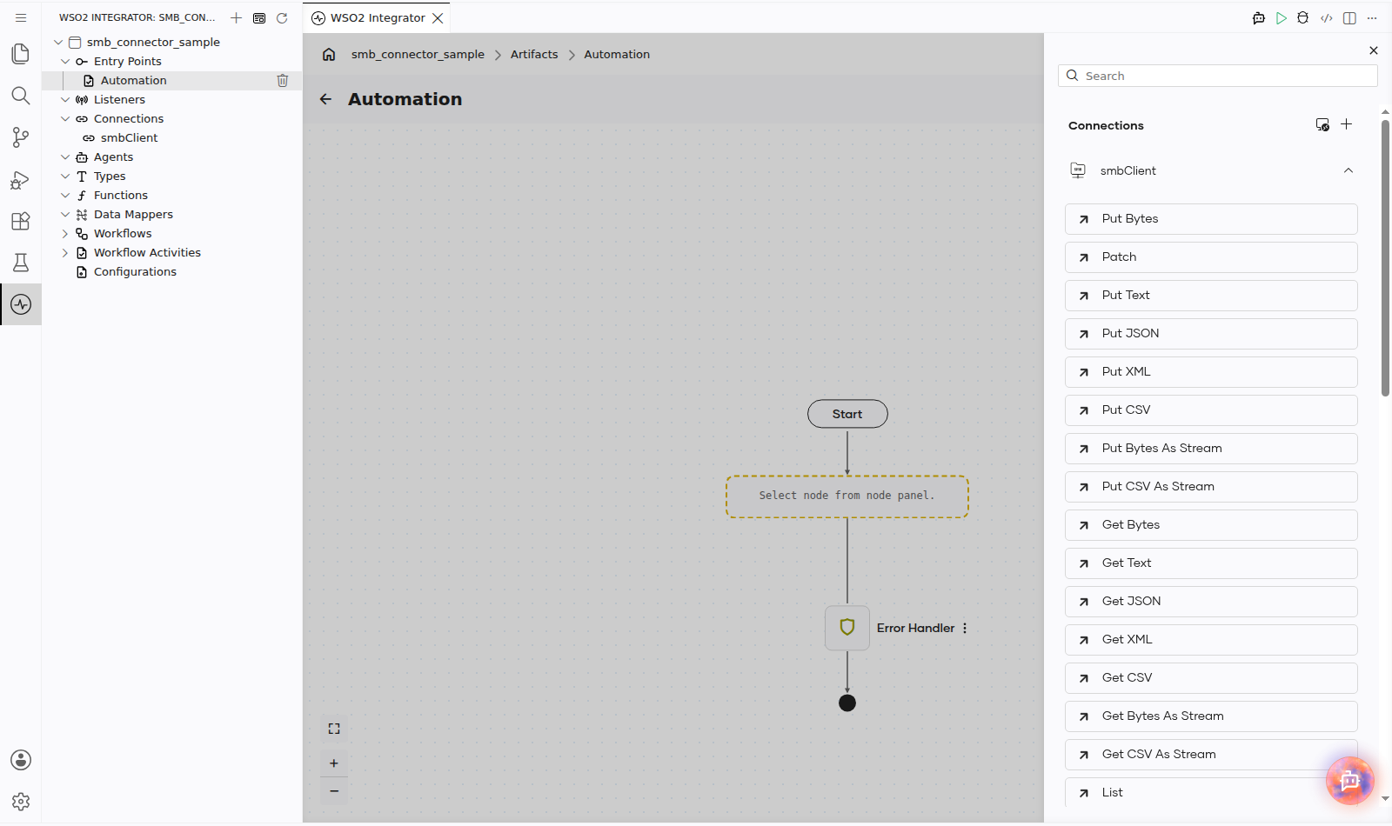This screenshot has height=826, width=1392.
Task: Add a new connection with plus icon
Action: 1347,124
